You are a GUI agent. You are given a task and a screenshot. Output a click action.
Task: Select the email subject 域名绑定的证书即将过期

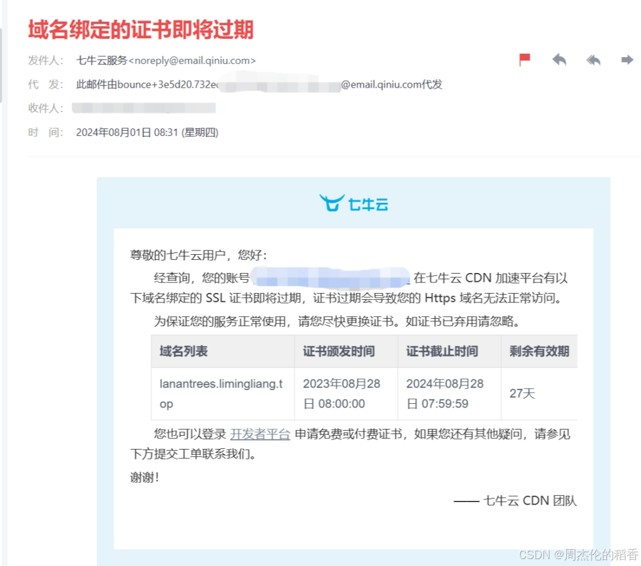(141, 29)
